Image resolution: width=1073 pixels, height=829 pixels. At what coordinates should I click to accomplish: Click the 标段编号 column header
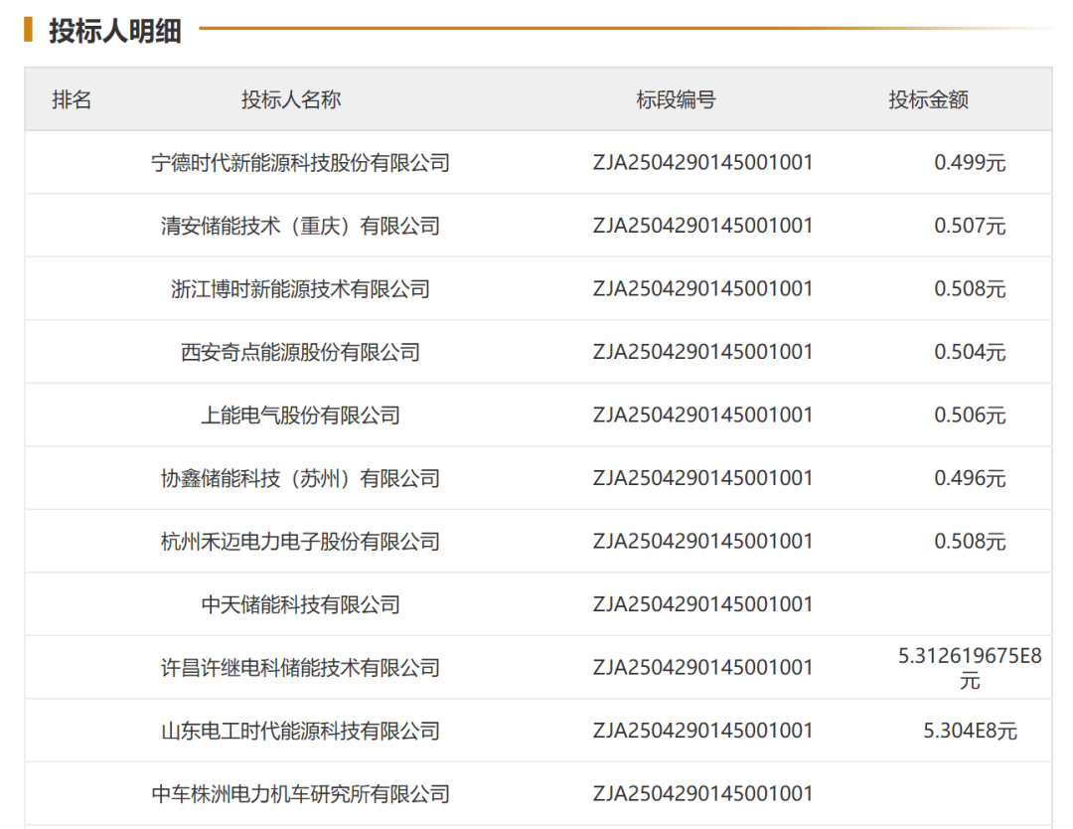pos(677,100)
